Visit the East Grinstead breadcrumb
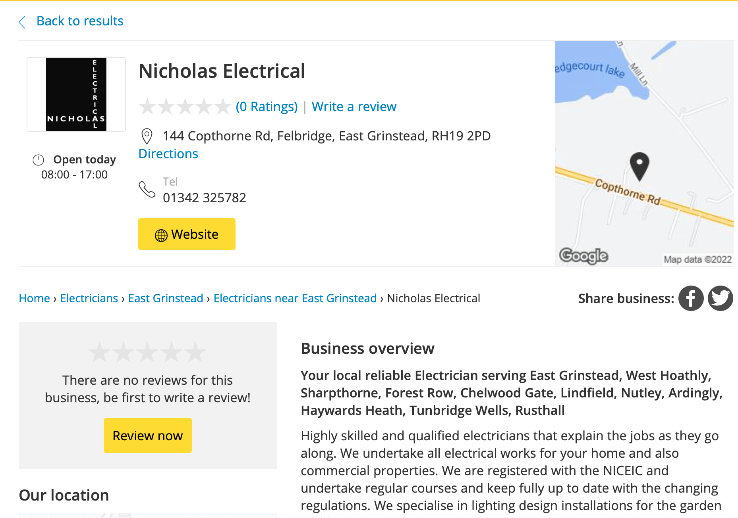This screenshot has height=518, width=738. pos(165,298)
